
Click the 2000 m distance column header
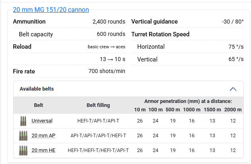point(233,110)
